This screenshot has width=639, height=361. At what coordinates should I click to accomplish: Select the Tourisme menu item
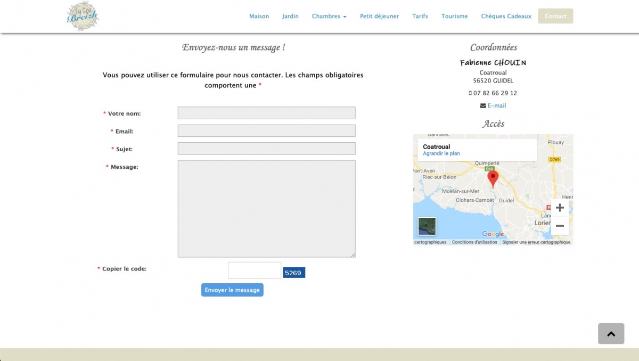pyautogui.click(x=455, y=16)
